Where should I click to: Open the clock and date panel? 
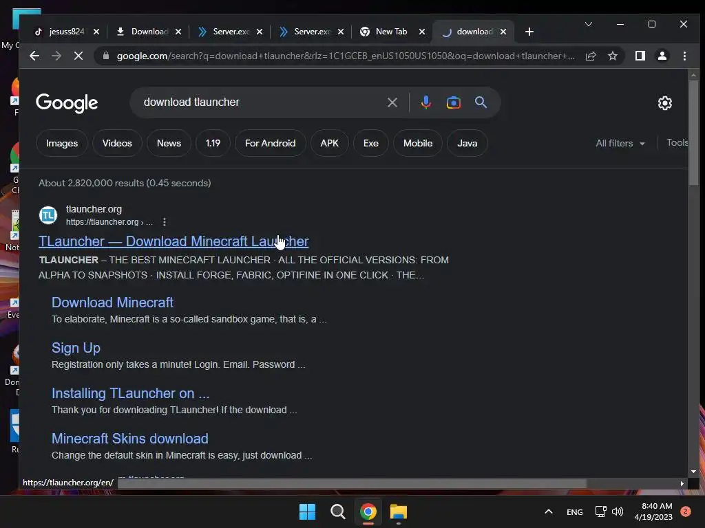click(653, 511)
